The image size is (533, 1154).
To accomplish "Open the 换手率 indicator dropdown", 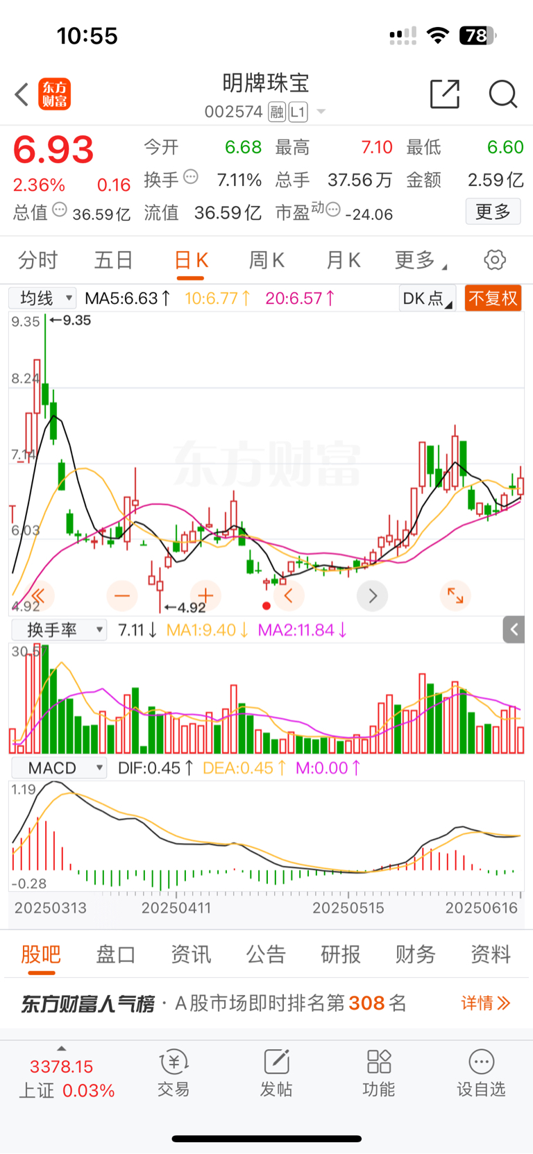I will click(58, 629).
